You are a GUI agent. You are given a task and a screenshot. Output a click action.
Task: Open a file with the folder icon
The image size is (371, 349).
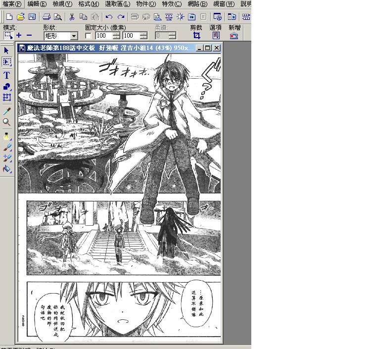pos(21,17)
